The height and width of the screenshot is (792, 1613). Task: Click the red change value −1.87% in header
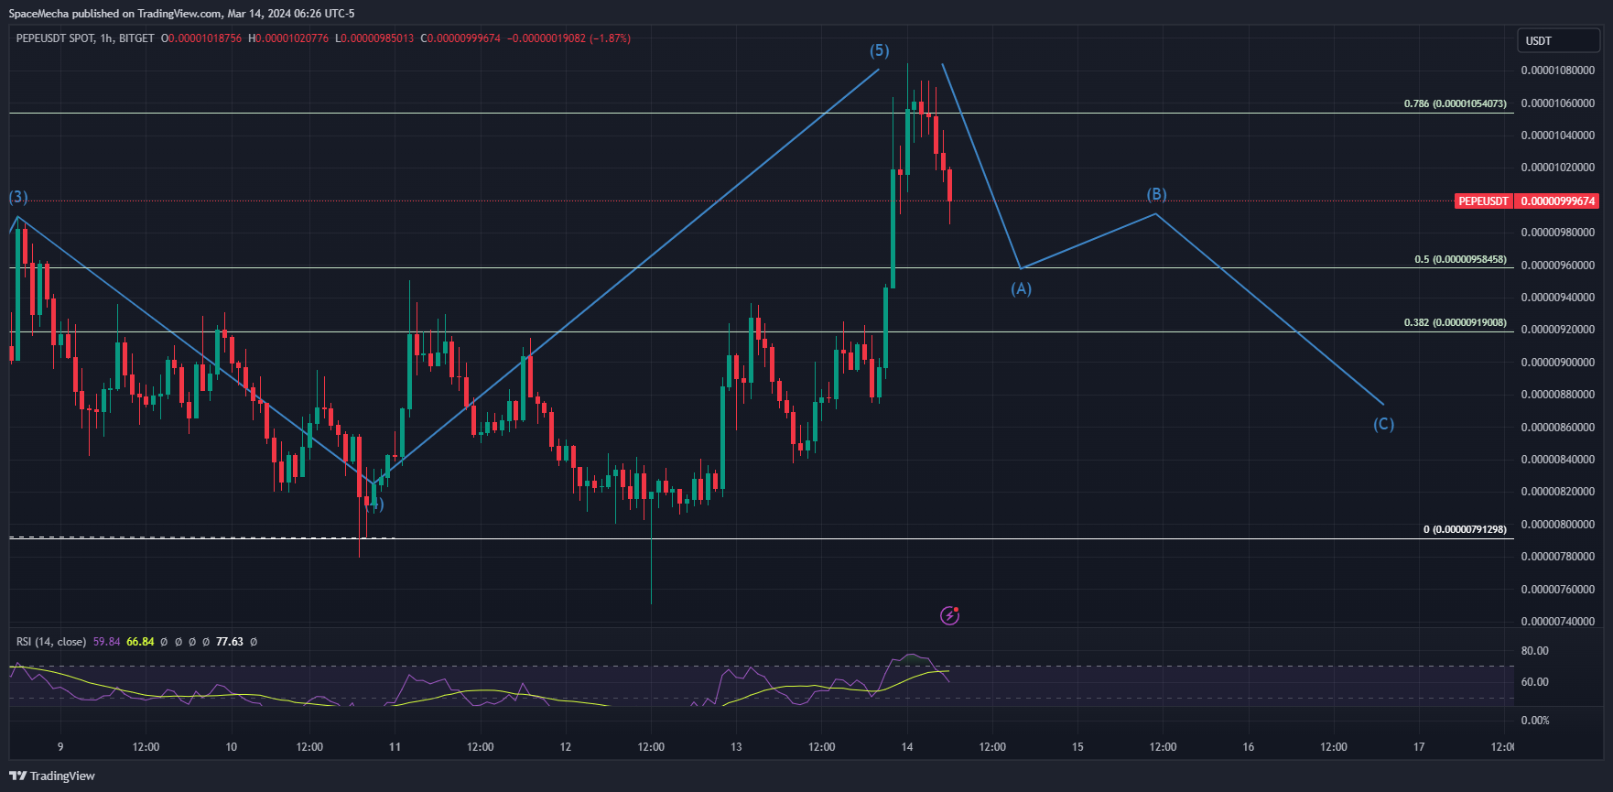(611, 38)
